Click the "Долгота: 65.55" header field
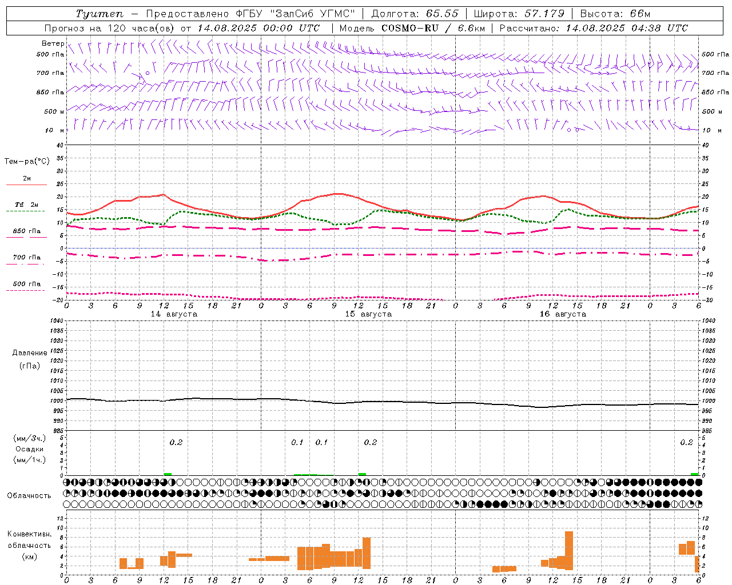 (x=415, y=14)
